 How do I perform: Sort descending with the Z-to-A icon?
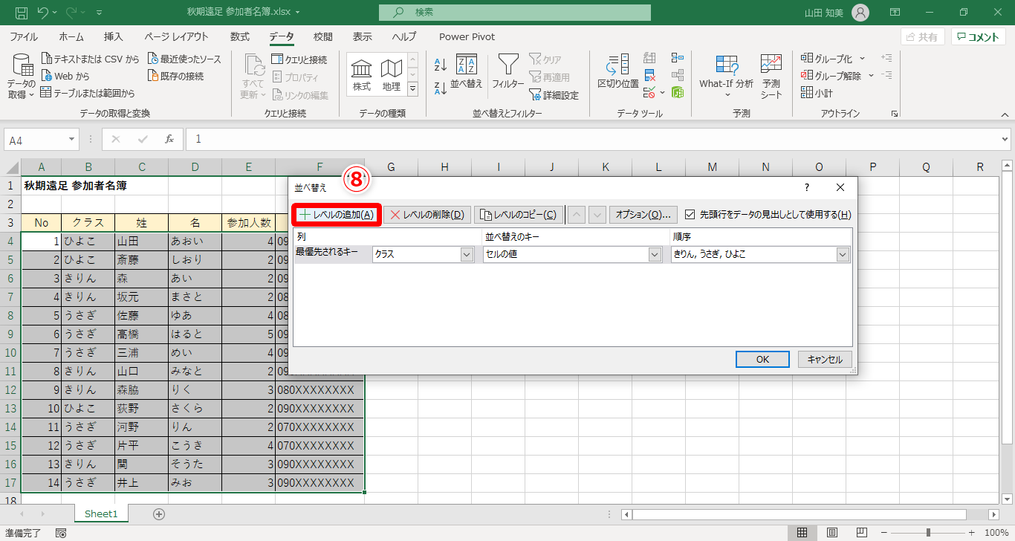tap(440, 88)
